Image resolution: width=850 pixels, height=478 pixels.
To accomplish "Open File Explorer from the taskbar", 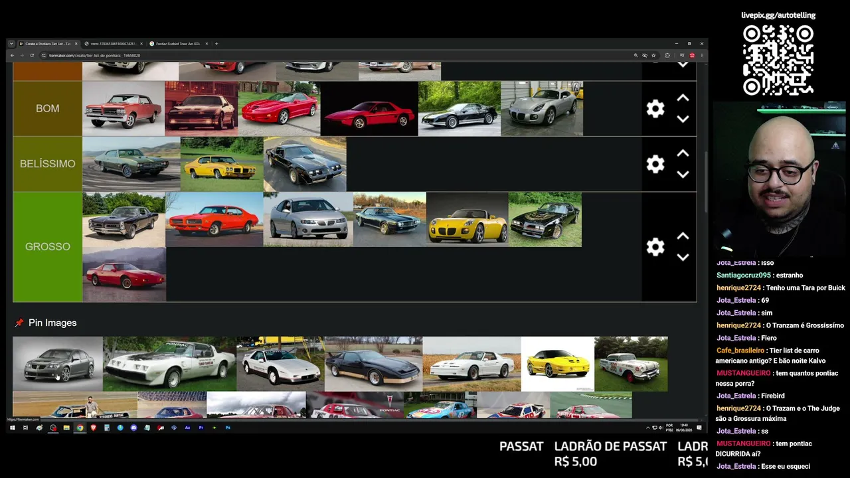I will tap(66, 428).
